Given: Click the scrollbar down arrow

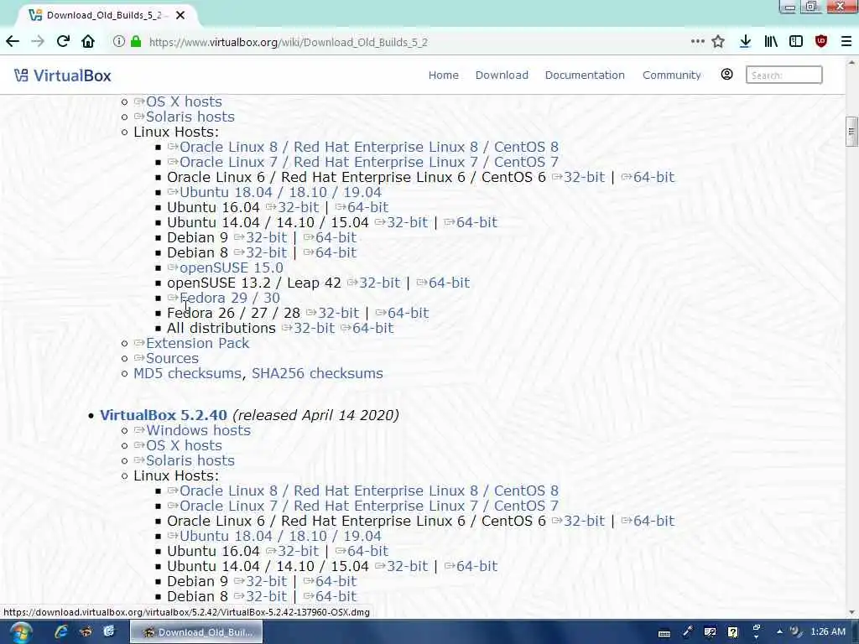Looking at the screenshot, I should pos(851,612).
